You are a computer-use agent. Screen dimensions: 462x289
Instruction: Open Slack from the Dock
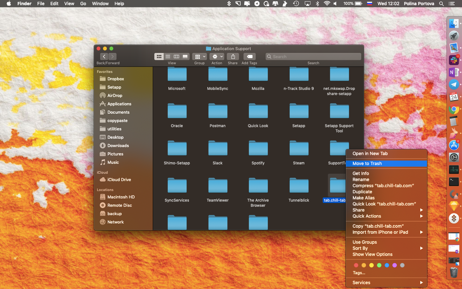pos(454,60)
